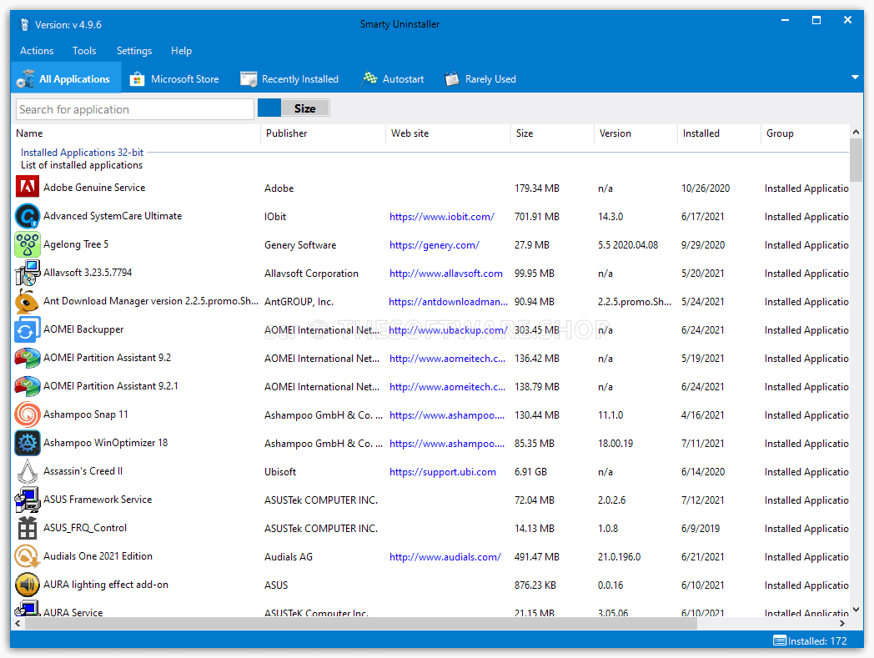
Task: Switch to the Autostart tab
Action: click(393, 79)
